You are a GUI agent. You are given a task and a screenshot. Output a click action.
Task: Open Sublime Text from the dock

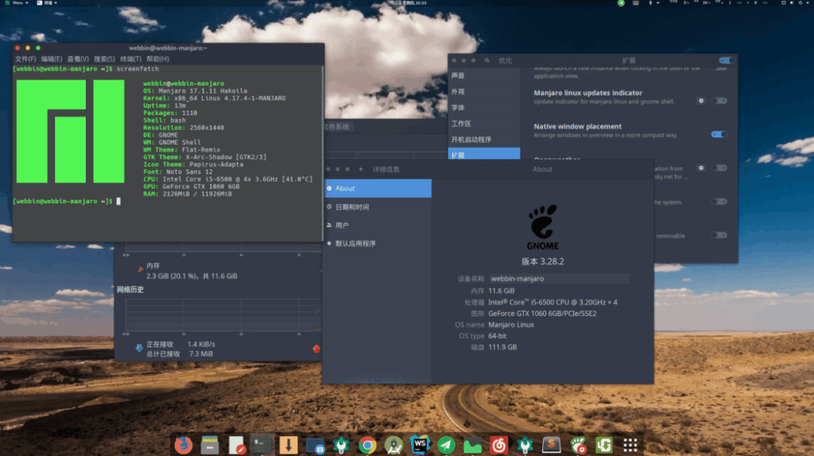tap(551, 445)
